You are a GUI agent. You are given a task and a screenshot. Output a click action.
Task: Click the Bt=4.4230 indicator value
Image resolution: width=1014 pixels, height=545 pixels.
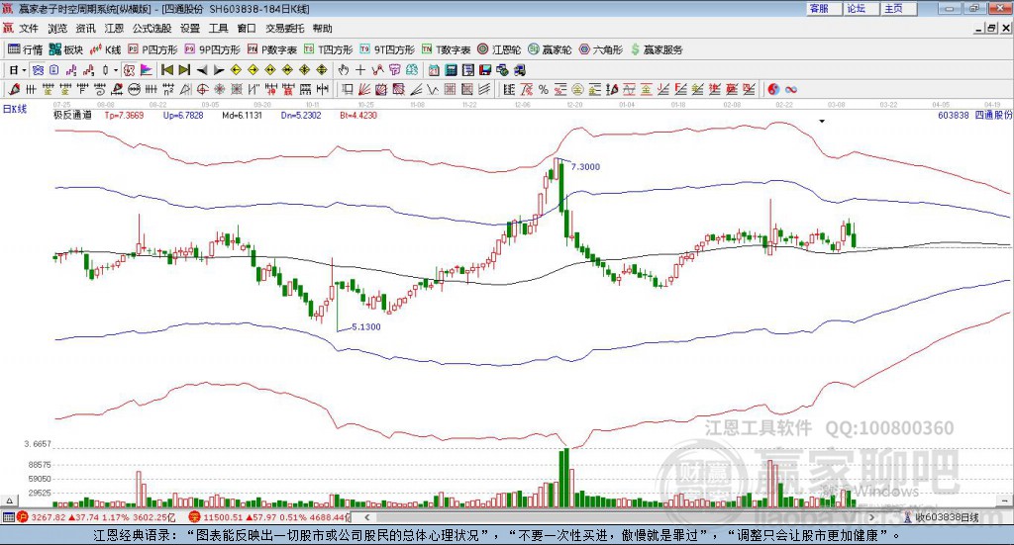click(x=358, y=115)
